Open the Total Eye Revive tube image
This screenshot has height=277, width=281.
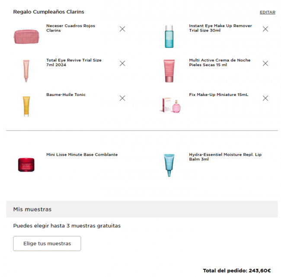26,71
